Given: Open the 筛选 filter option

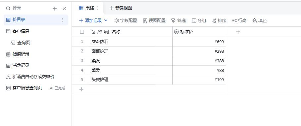Looking at the screenshot, I should coord(178,21).
